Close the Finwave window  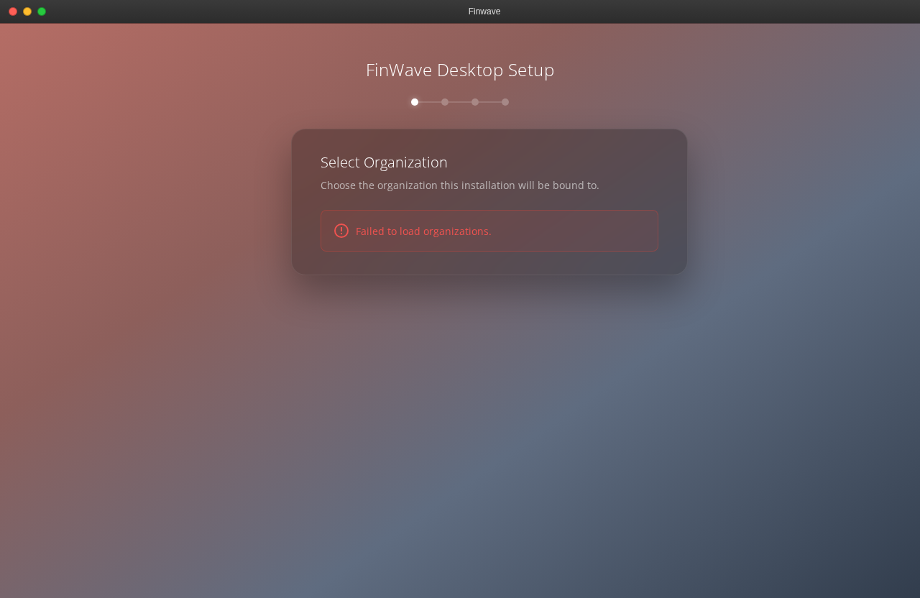13,11
